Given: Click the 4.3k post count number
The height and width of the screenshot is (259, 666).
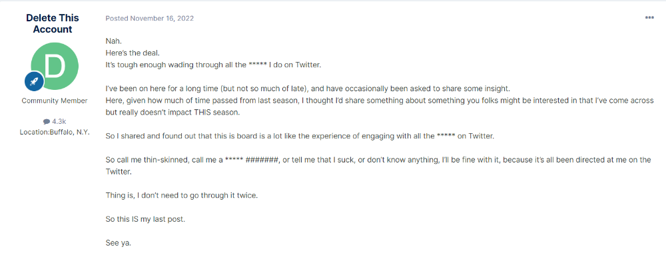Looking at the screenshot, I should (59, 122).
